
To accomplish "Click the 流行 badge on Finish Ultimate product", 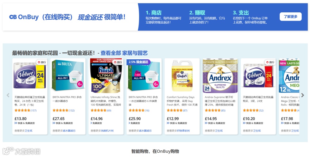I will pos(118,62).
